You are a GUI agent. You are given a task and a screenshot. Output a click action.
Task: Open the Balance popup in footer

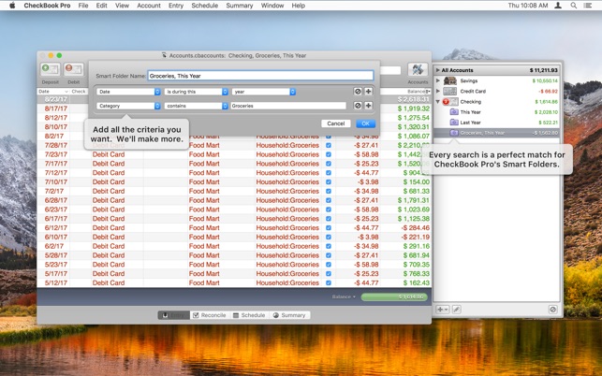344,296
